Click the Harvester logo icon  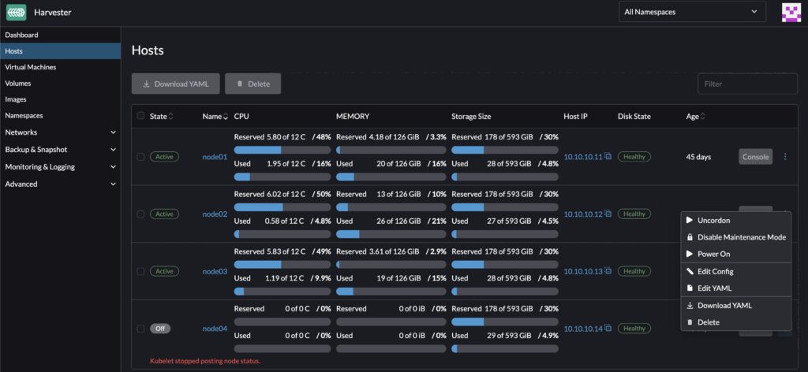point(16,12)
